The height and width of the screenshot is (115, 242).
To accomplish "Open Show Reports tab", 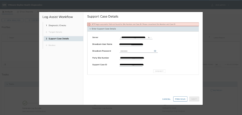I will (25, 12).
